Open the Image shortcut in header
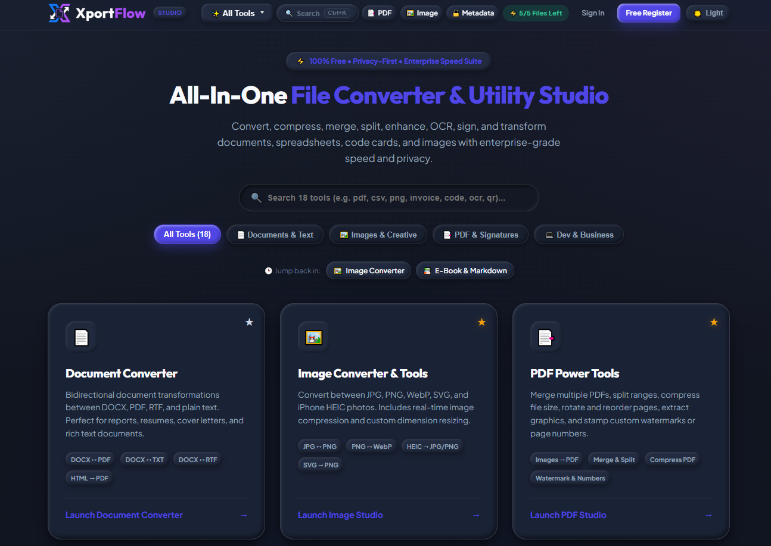 point(421,13)
